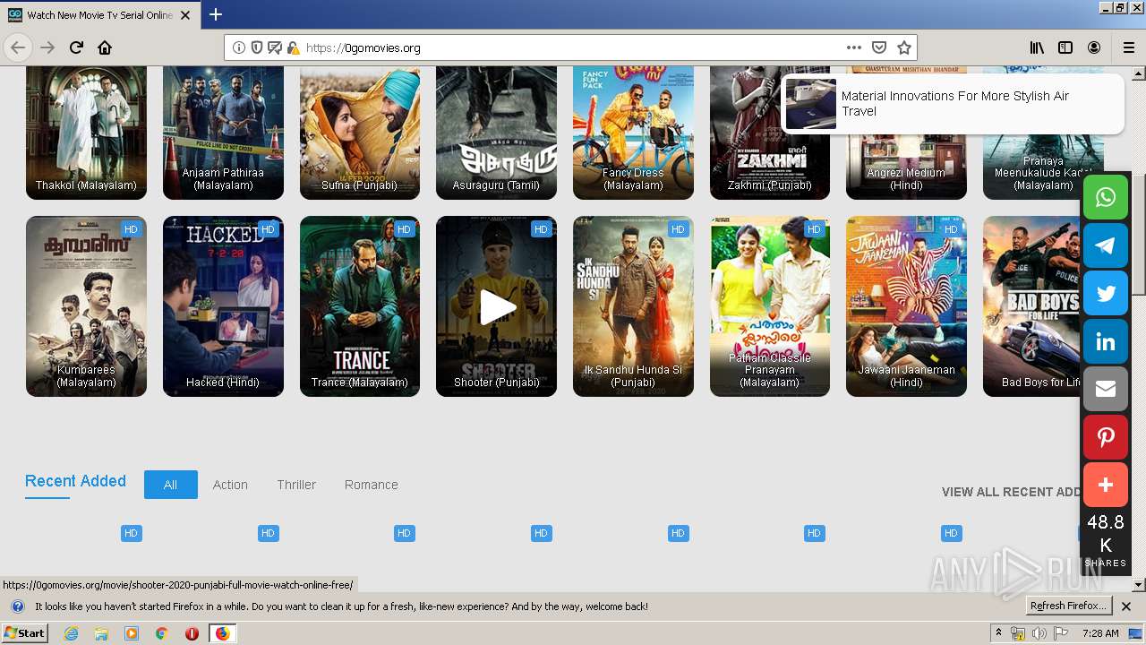Go forward to next page
Screen dimensions: 1146x645
pos(47,47)
